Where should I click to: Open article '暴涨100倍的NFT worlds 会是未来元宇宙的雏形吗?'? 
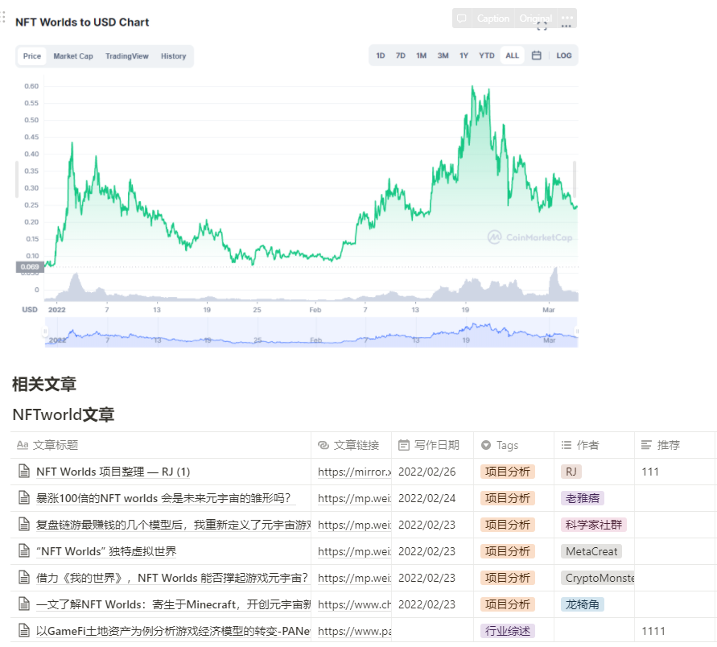163,498
